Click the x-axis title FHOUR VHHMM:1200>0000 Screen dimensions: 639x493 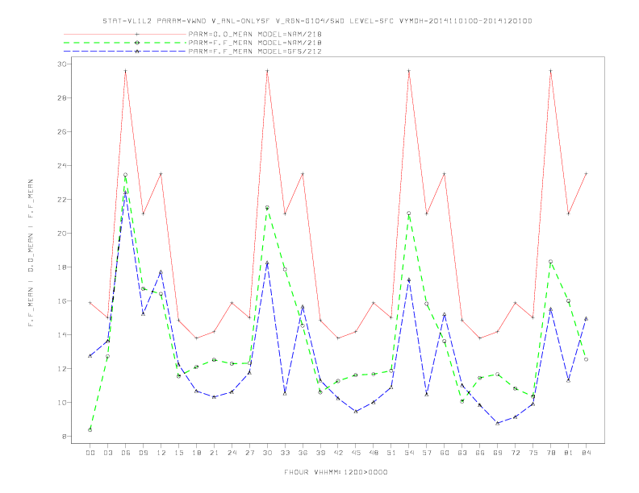click(x=336, y=472)
